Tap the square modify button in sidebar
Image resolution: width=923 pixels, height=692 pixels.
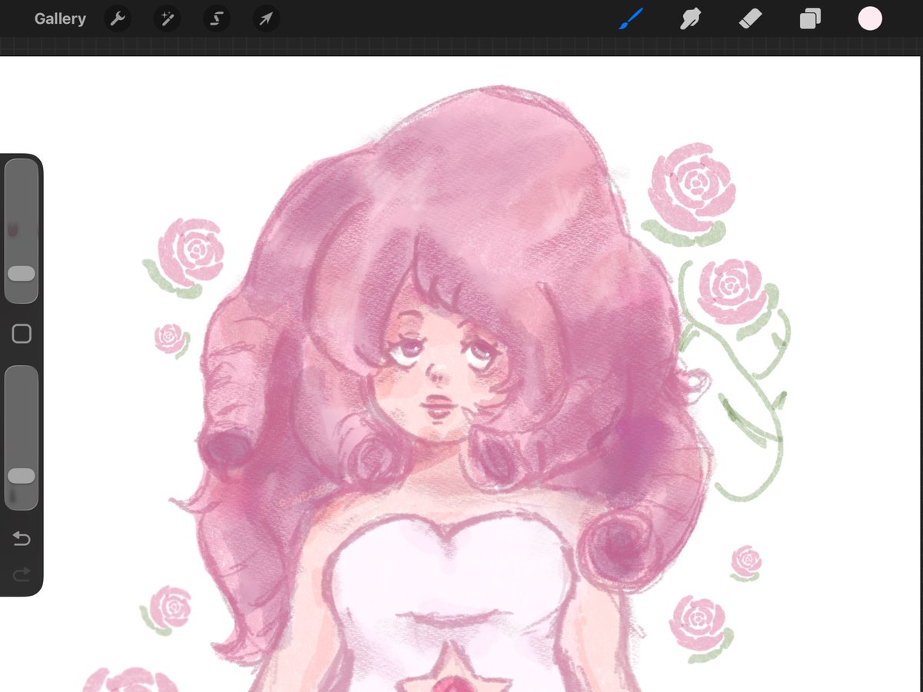coord(22,334)
